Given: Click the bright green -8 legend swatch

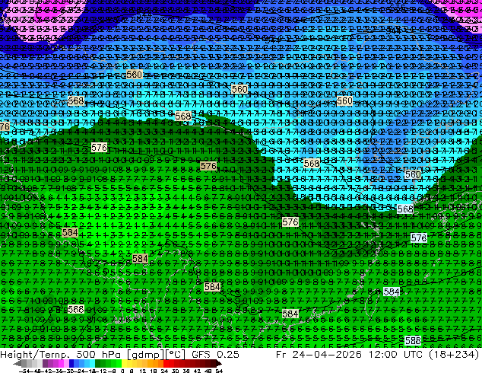Looking at the screenshot, I should (119, 363).
